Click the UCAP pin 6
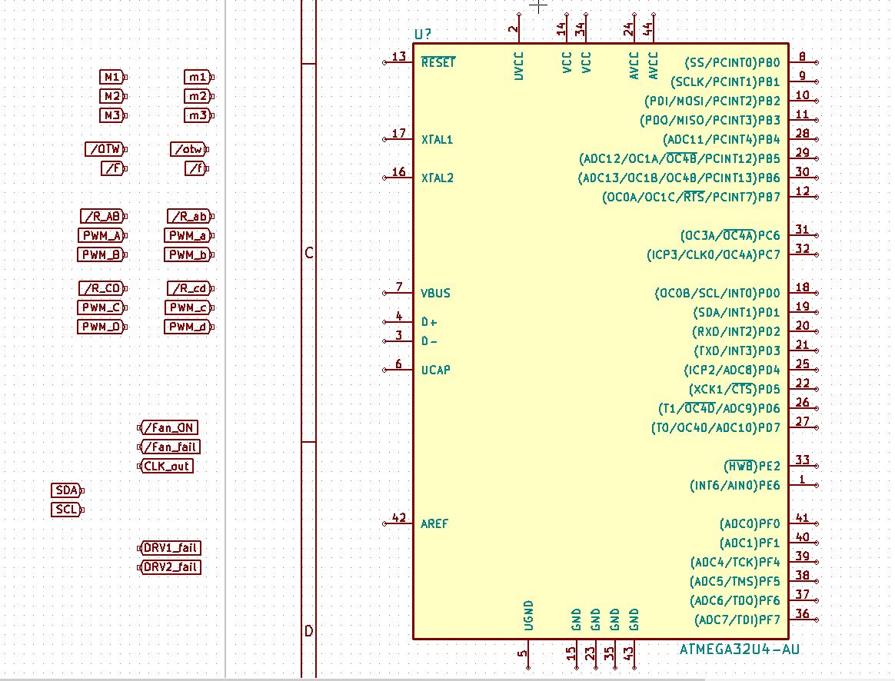This screenshot has width=895, height=681. point(398,370)
